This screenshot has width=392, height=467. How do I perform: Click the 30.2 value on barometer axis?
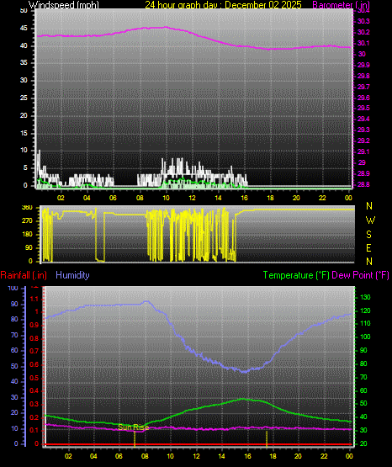pyautogui.click(x=363, y=32)
